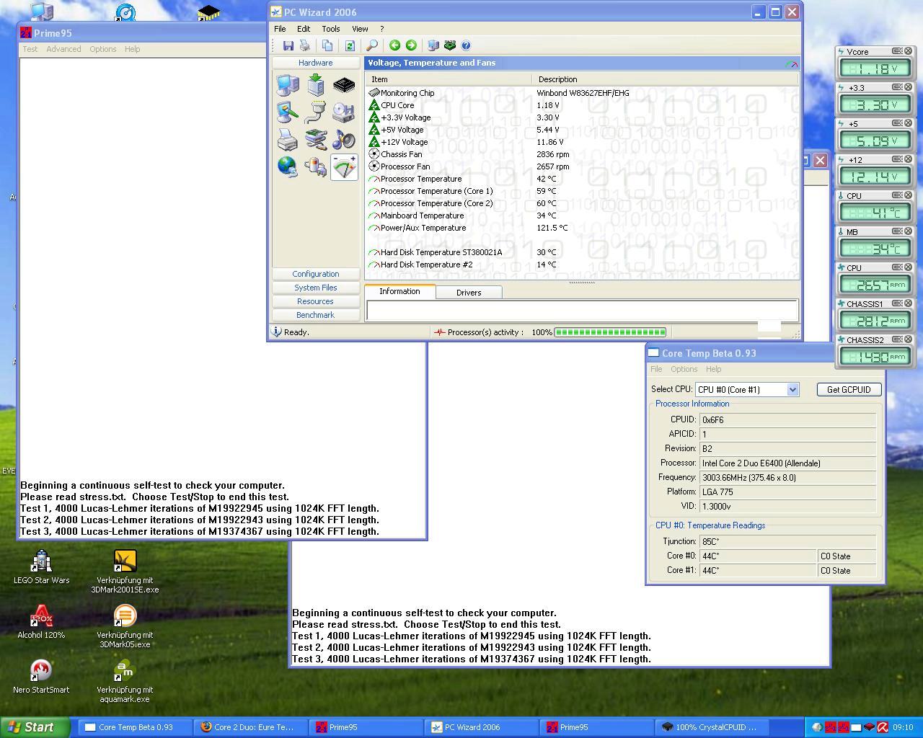Click the Print icon in PC Wizard toolbar

pos(305,45)
